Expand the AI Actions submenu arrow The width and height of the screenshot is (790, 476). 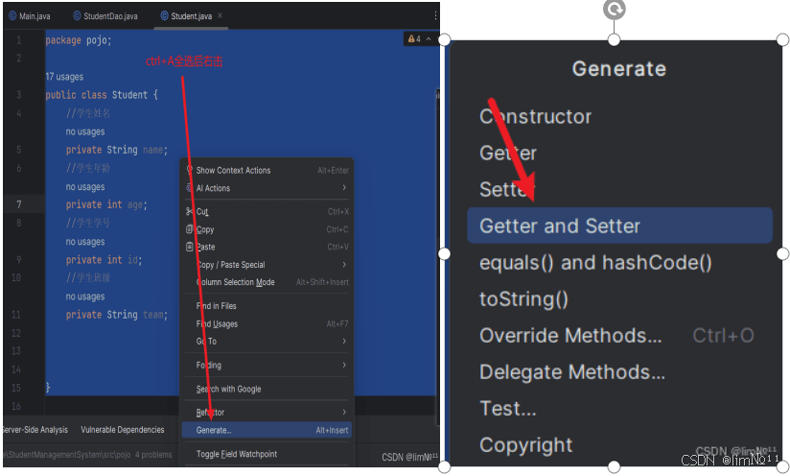pos(344,188)
